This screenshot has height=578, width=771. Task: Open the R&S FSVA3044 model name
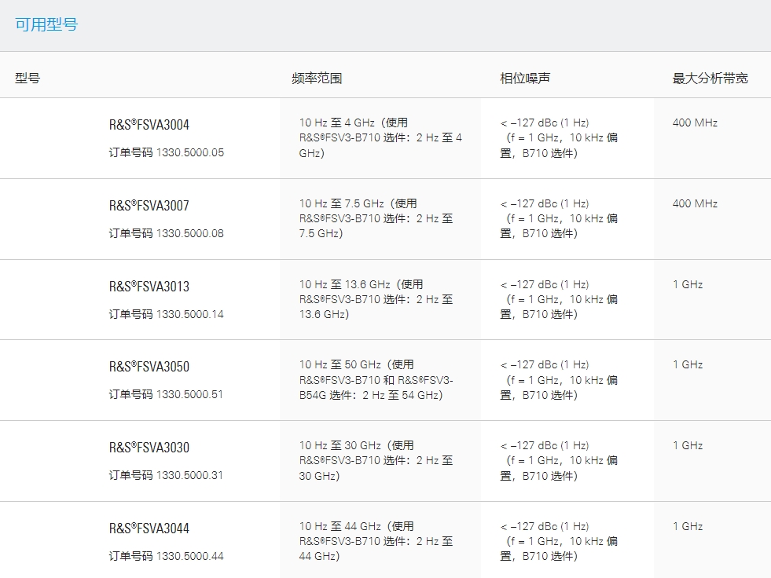pos(149,529)
